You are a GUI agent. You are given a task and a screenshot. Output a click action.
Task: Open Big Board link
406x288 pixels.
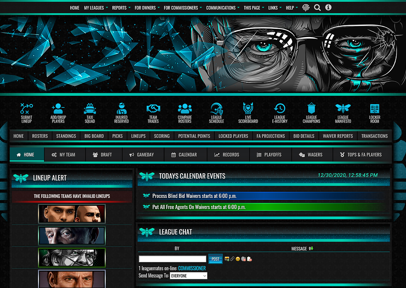pyautogui.click(x=94, y=136)
